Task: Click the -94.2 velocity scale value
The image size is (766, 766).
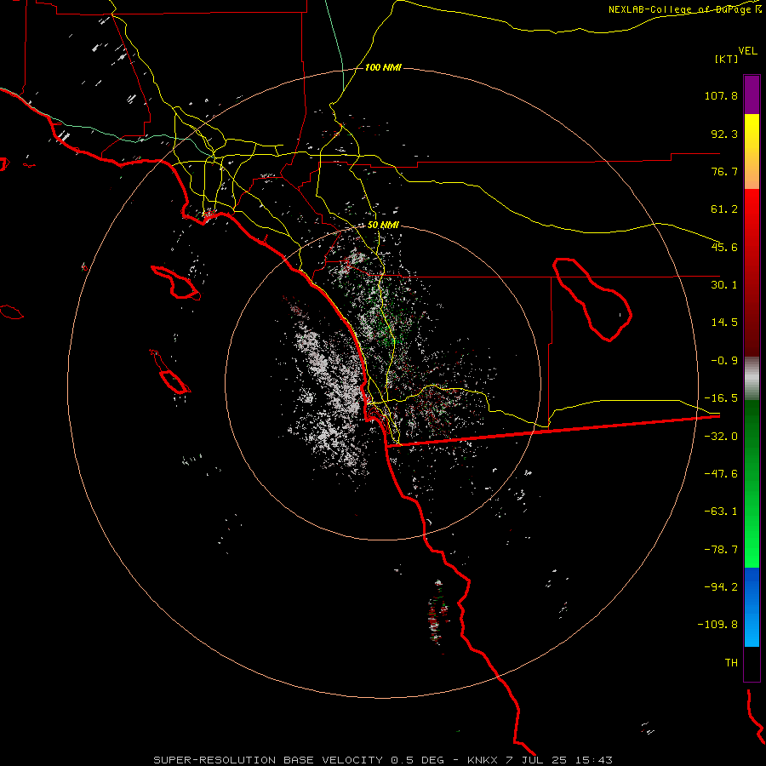Action: click(721, 586)
